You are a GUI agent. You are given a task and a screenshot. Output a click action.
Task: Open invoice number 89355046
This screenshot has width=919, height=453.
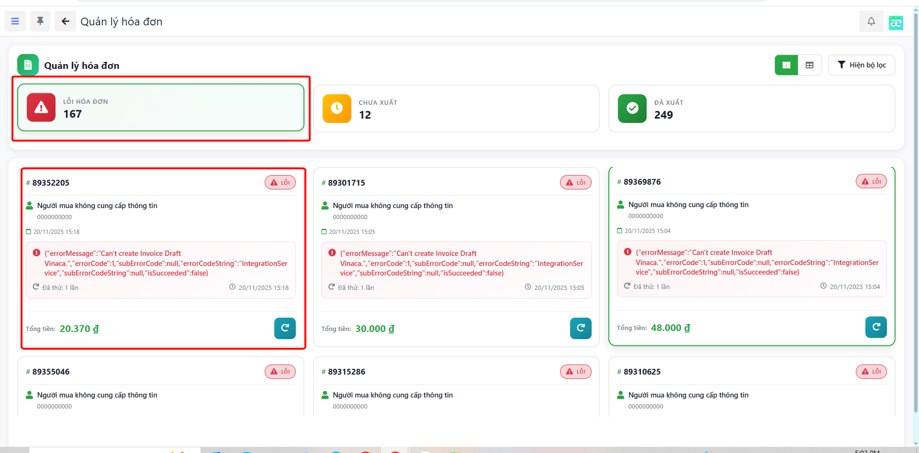51,372
